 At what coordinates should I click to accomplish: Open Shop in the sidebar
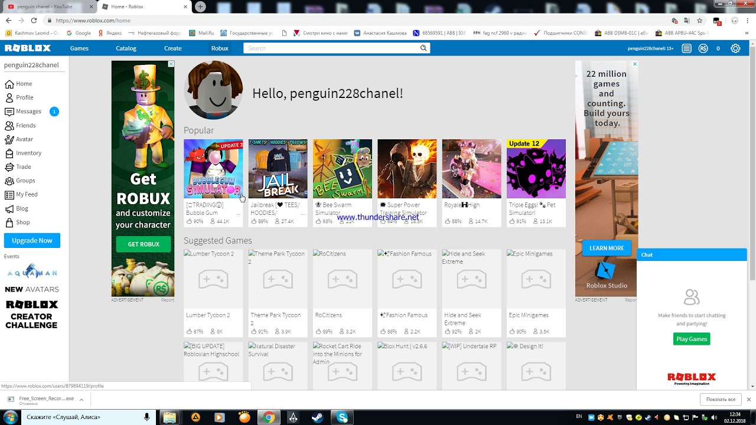tap(22, 222)
